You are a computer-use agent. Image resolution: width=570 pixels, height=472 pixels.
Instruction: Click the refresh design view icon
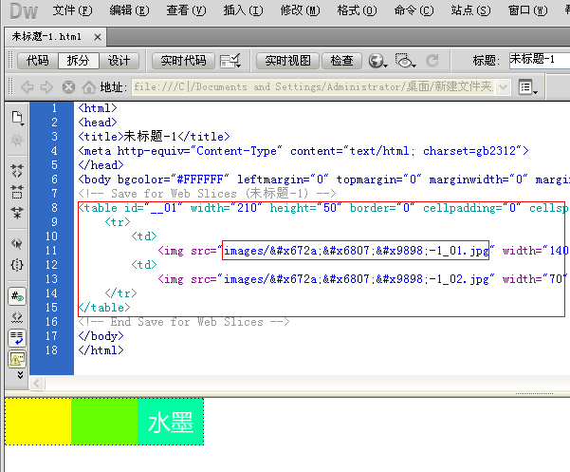[x=432, y=61]
